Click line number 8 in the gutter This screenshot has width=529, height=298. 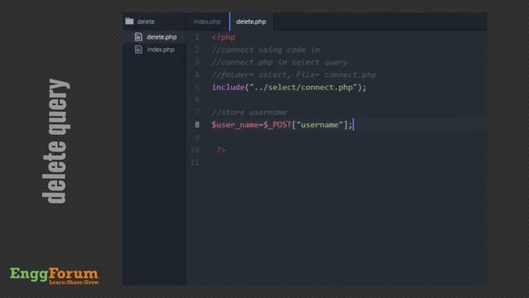point(197,125)
